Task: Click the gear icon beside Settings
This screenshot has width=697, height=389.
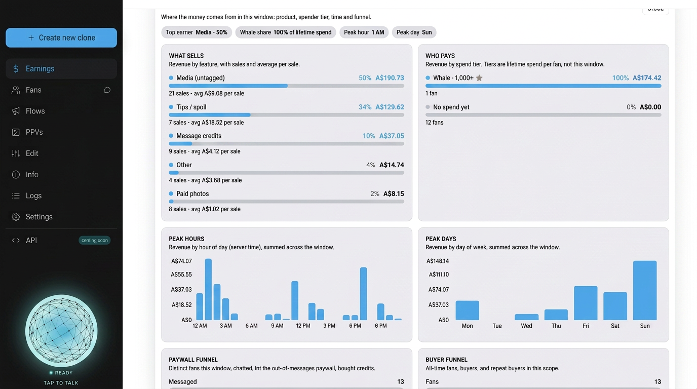Action: pos(16,217)
